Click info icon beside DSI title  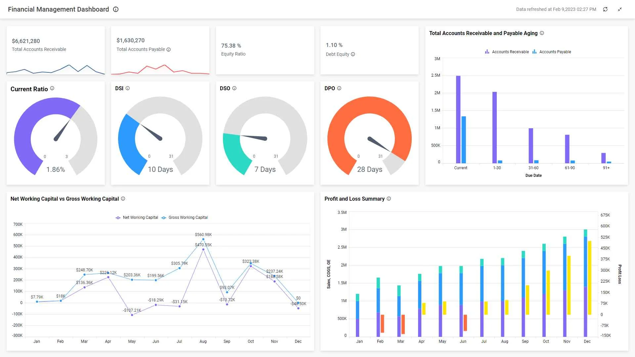pos(128,88)
